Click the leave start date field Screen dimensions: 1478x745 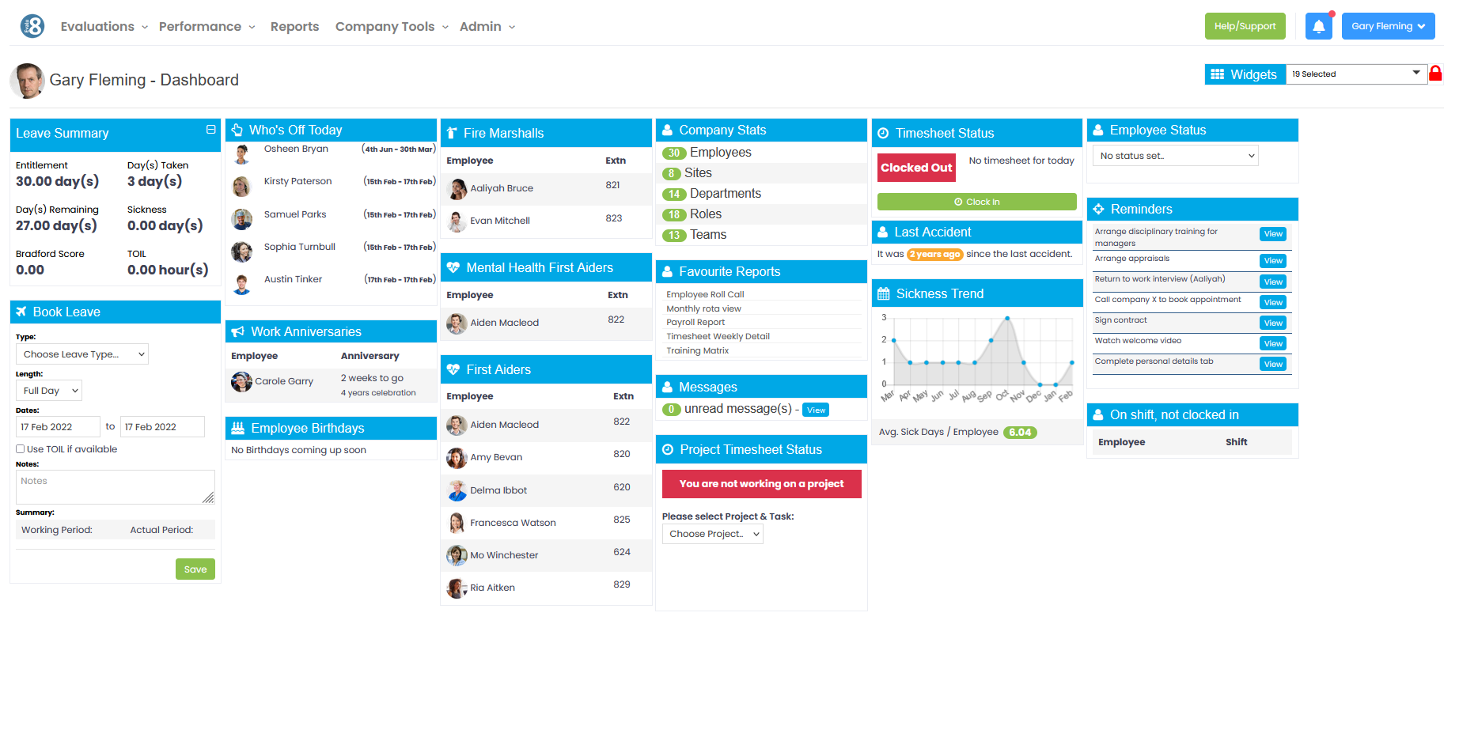[x=58, y=426]
